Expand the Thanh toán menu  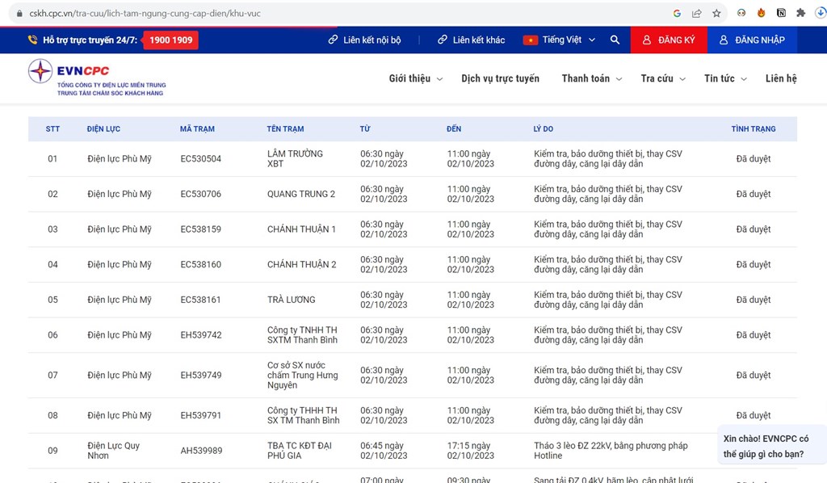click(x=591, y=78)
